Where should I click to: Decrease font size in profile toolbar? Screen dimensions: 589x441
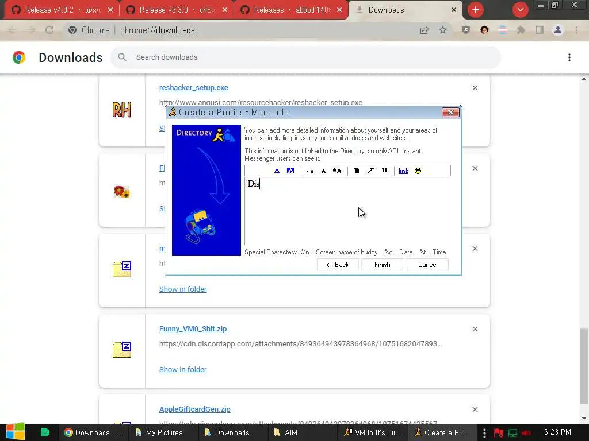pyautogui.click(x=309, y=171)
